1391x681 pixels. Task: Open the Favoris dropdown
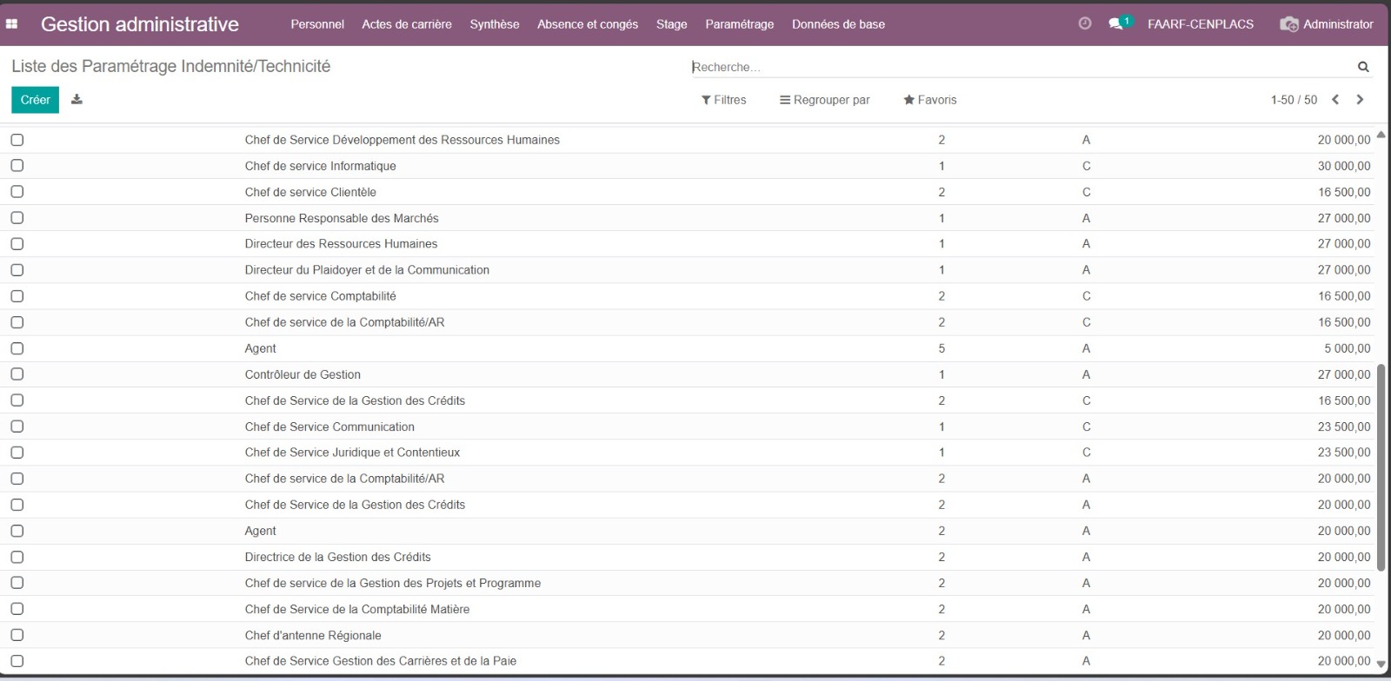pos(929,100)
